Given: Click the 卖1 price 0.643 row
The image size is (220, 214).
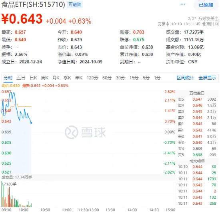Looking at the screenshot, I should pos(197,124).
